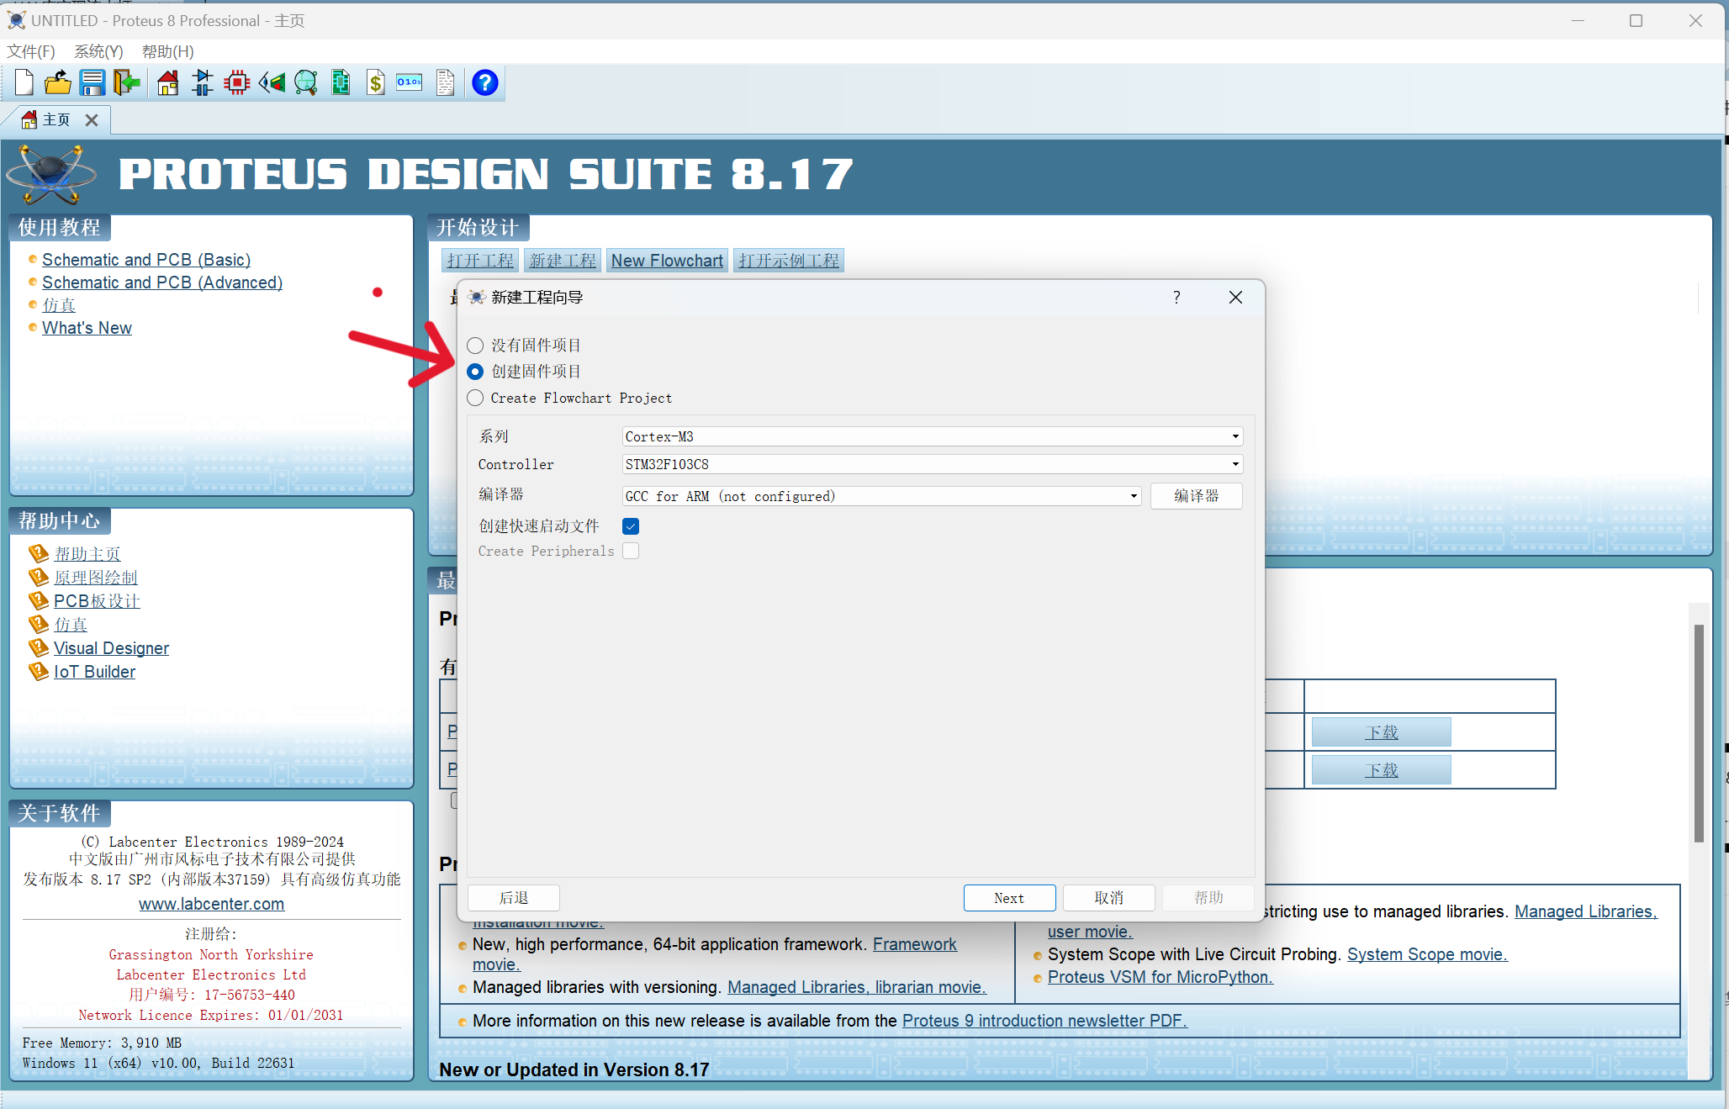This screenshot has width=1729, height=1109.
Task: Click the 新建工程 link
Action: coord(563,261)
